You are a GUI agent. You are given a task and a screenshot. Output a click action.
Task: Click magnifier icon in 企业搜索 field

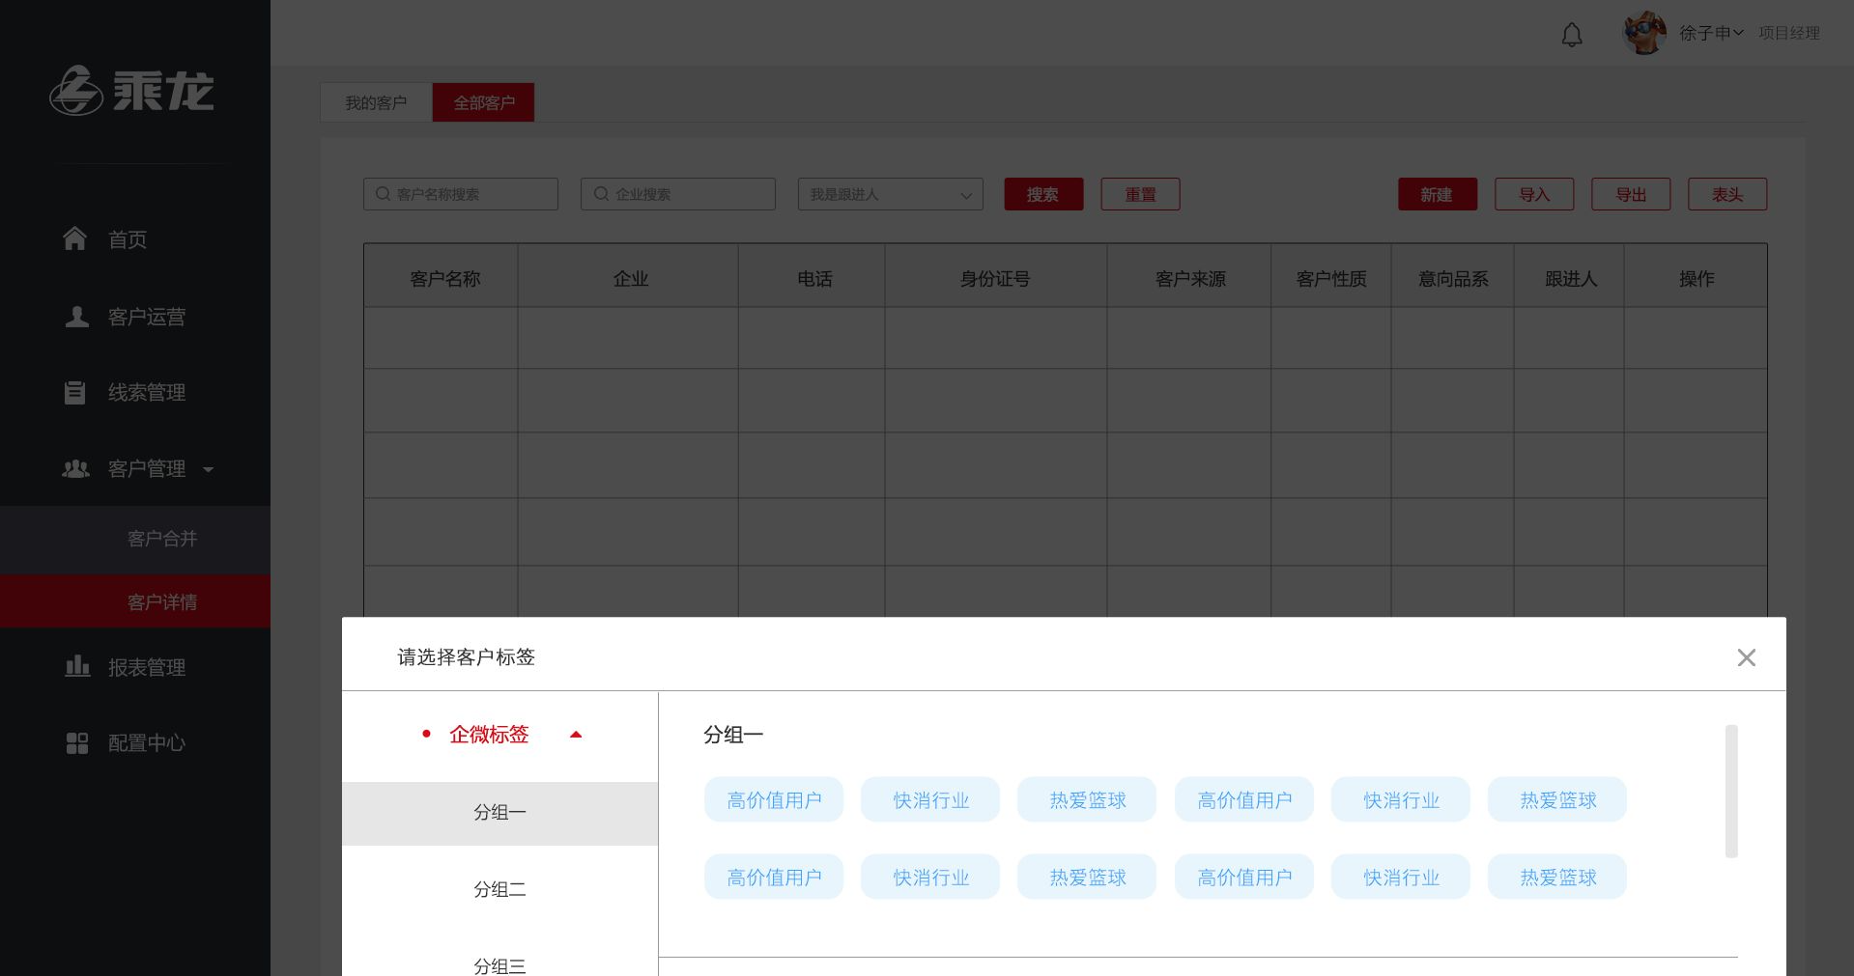pyautogui.click(x=601, y=194)
